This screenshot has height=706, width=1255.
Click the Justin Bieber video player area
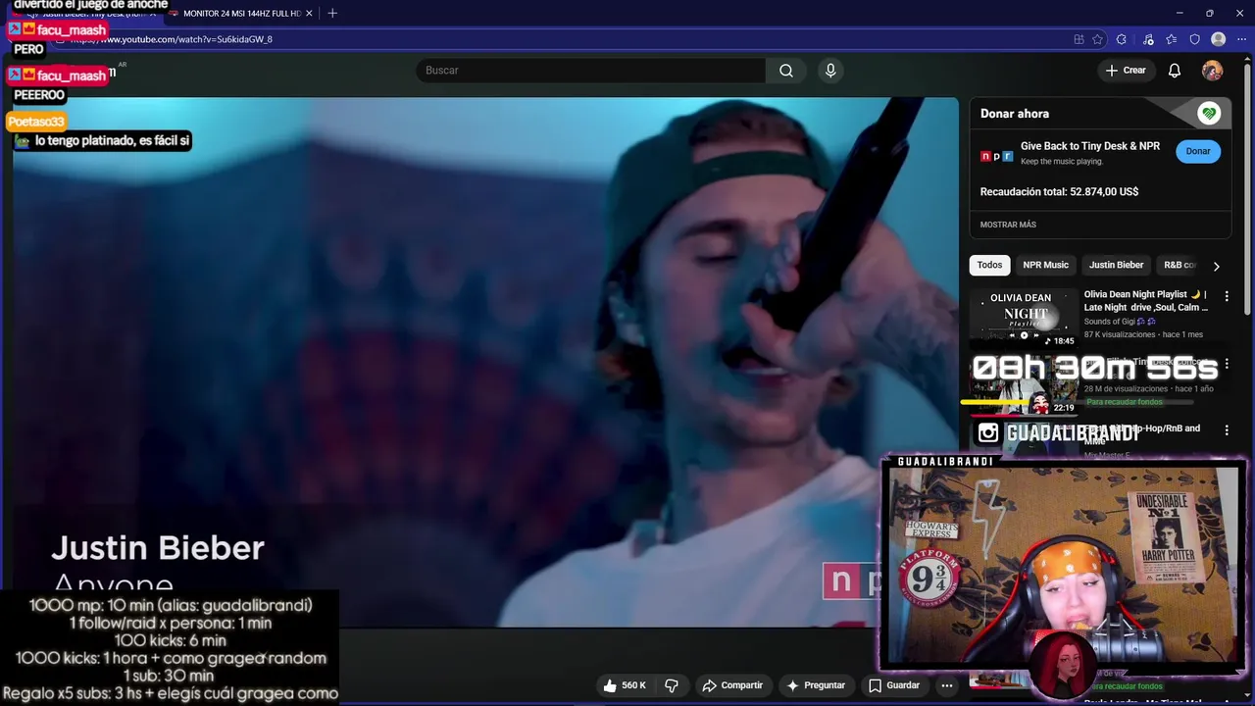click(x=485, y=363)
